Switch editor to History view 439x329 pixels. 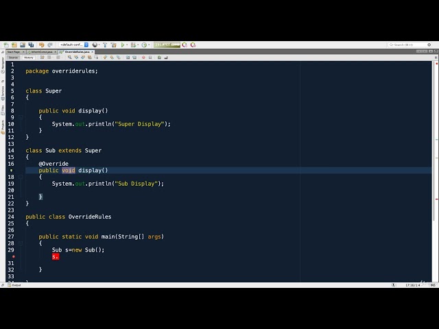(28, 58)
